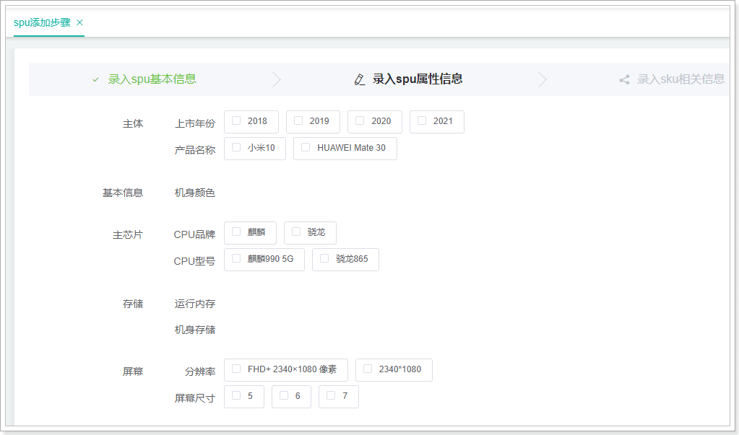Click the CPU型号 label
Image resolution: width=739 pixels, height=435 pixels.
[x=194, y=261]
